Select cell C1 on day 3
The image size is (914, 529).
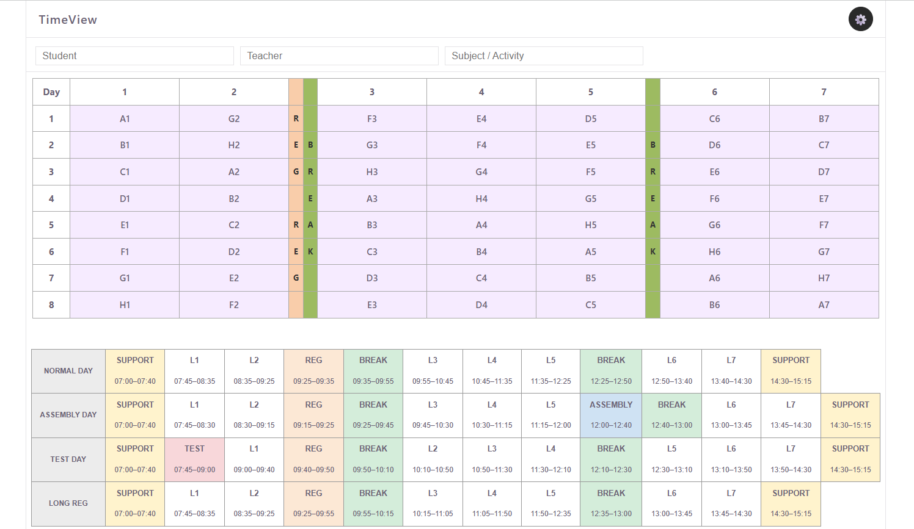click(125, 172)
